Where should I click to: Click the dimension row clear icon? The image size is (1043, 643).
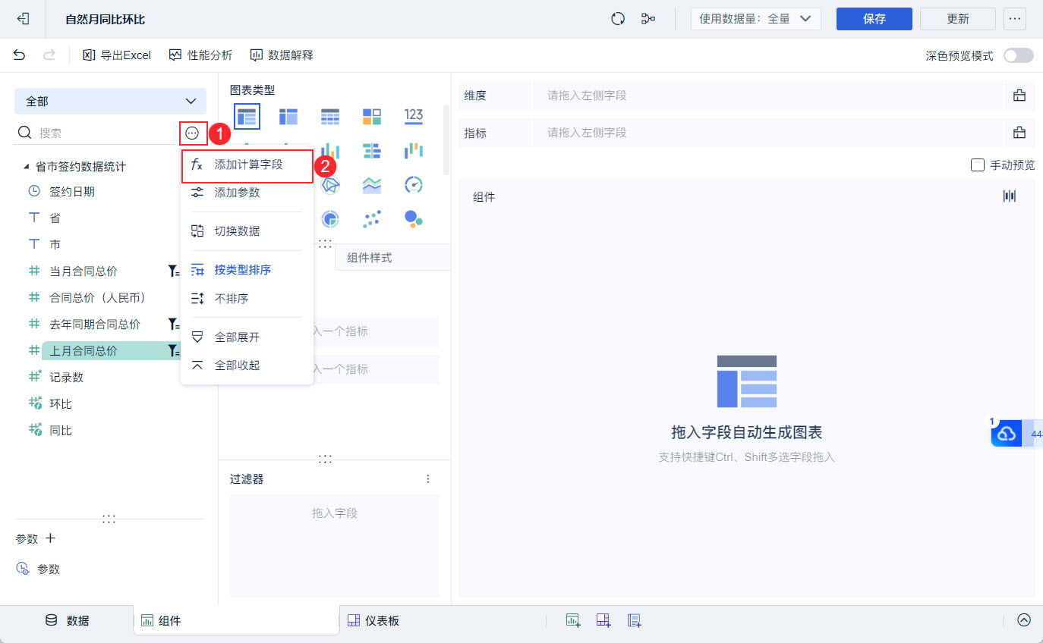1019,96
